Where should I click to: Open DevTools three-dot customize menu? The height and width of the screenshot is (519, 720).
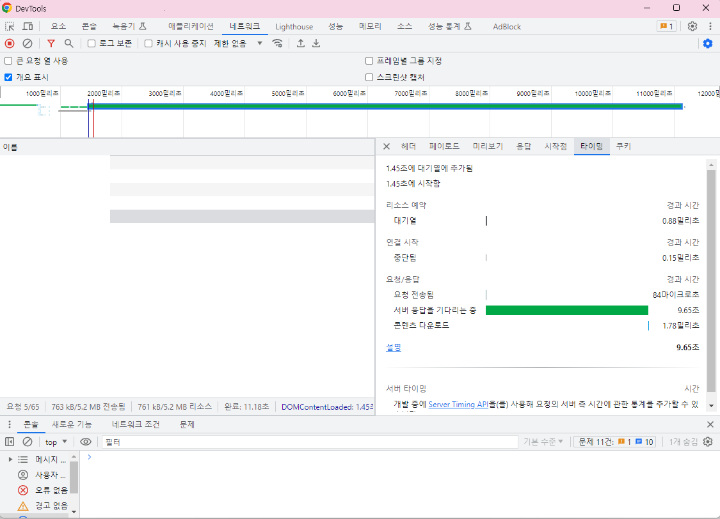710,27
